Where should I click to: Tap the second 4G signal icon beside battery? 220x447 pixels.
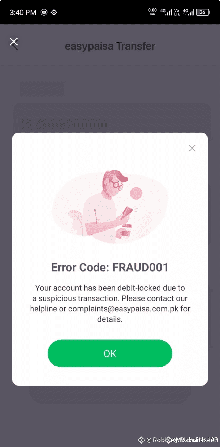pos(189,12)
